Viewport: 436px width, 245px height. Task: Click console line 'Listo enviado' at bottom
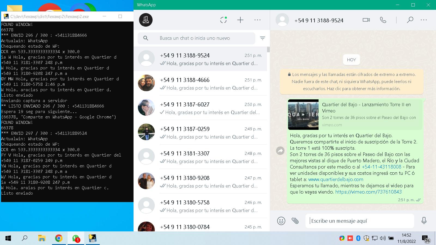[x=17, y=193]
